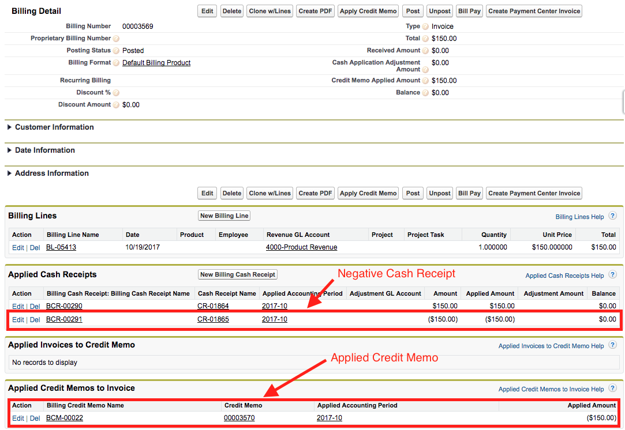The width and height of the screenshot is (625, 430).
Task: Click help icon next to Billing Lines Help
Action: 612,216
